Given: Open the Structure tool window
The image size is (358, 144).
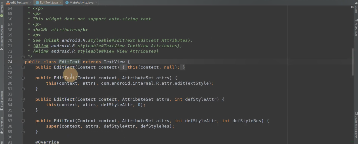Looking at the screenshot, I should pyautogui.click(x=356, y=28).
